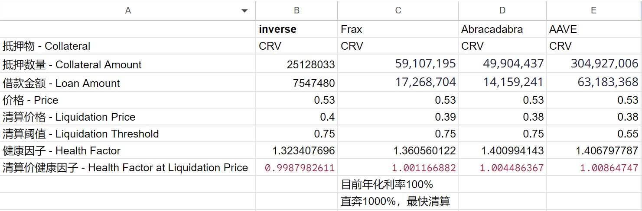This screenshot has width=642, height=211.
Task: Select the '抵押物 - Collateral' label cell
Action: coord(128,46)
